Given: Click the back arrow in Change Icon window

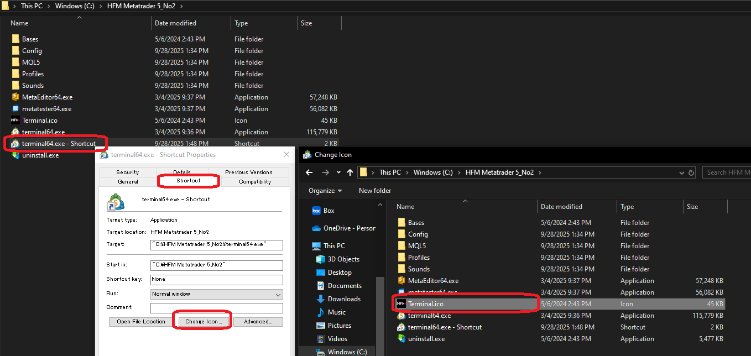Looking at the screenshot, I should (309, 172).
